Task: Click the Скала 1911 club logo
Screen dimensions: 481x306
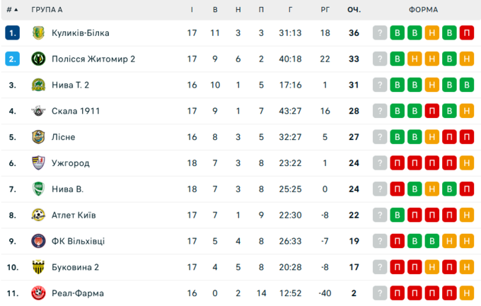Action: [38, 111]
